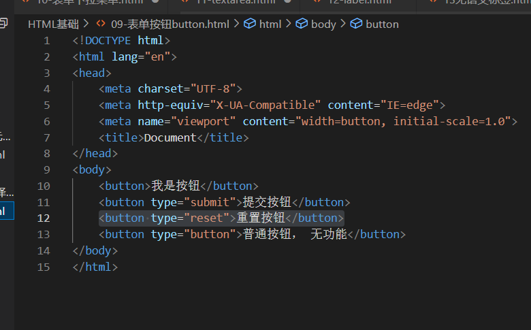Click the cube icon beside button breadcrumb
531x330 pixels.
(x=355, y=24)
